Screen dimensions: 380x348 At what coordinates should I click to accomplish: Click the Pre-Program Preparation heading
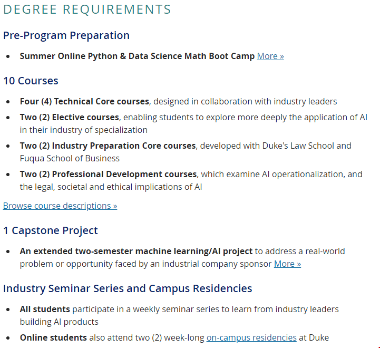pyautogui.click(x=66, y=35)
